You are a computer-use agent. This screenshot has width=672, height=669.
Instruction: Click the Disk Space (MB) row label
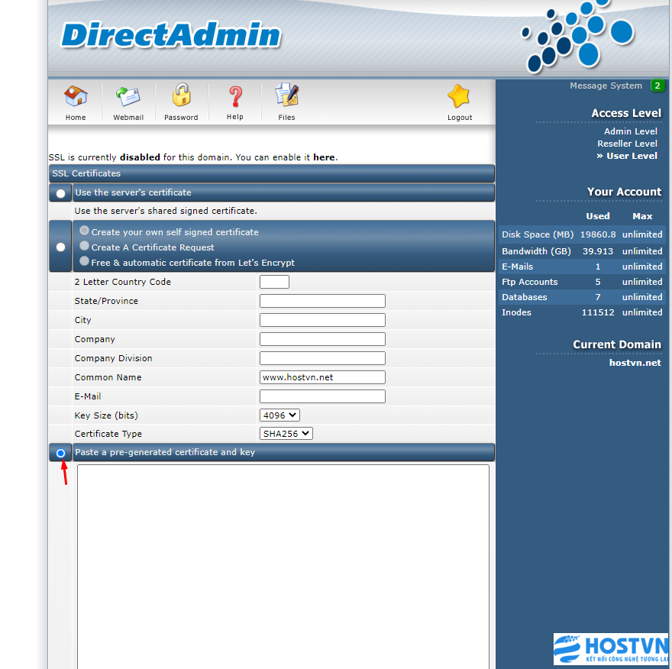point(538,234)
